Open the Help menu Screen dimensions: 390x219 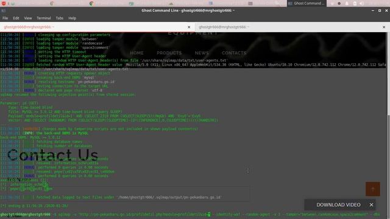72,18
